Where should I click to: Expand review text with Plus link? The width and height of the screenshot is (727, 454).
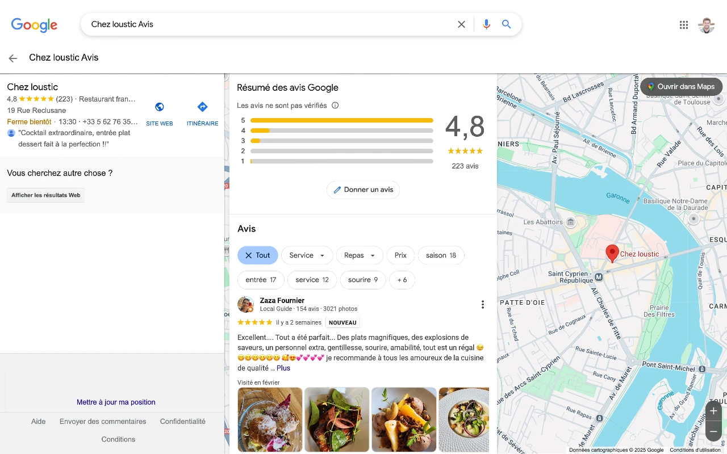tap(283, 368)
